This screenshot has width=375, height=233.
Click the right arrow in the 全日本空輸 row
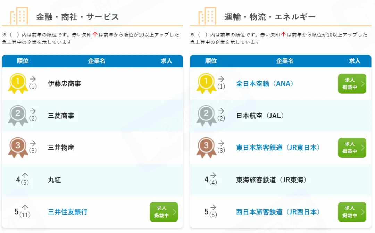click(221, 79)
